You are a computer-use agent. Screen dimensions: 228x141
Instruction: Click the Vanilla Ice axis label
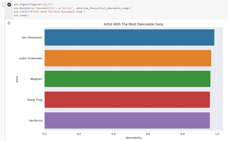tap(36, 120)
